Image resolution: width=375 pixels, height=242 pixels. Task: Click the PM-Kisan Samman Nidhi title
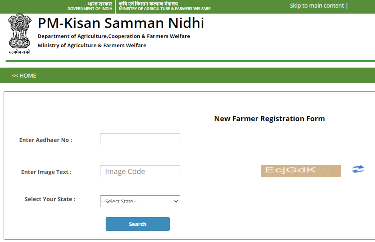pyautogui.click(x=121, y=23)
